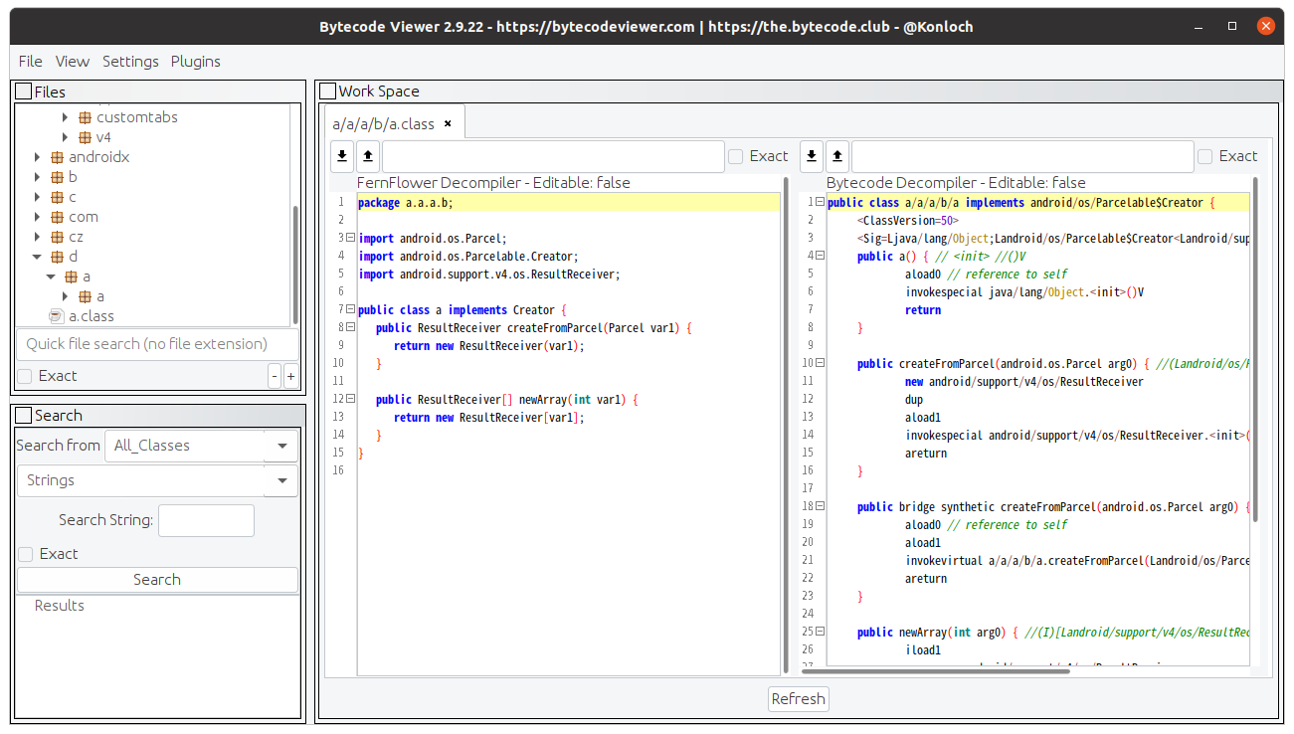Open the File menu
Image resolution: width=1294 pixels, height=734 pixels.
[30, 62]
